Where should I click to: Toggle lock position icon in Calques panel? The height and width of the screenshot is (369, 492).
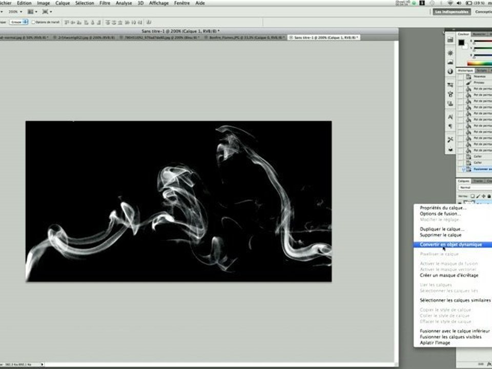pos(483,196)
